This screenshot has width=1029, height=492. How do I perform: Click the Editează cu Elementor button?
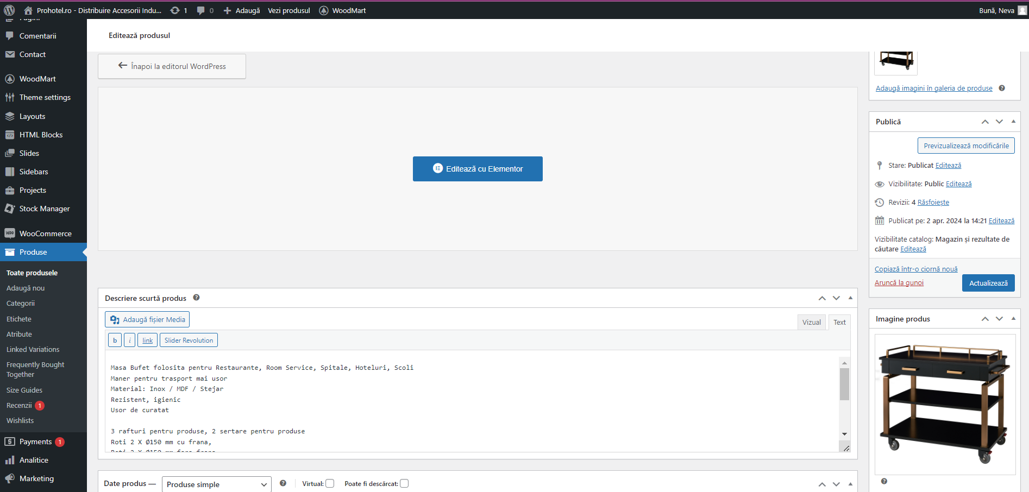(478, 169)
